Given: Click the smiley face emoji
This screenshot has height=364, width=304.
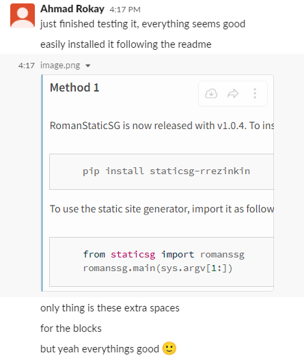Looking at the screenshot, I should click(169, 348).
